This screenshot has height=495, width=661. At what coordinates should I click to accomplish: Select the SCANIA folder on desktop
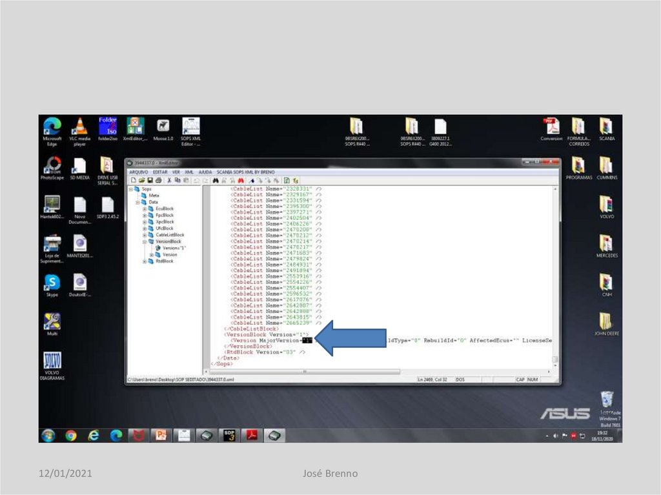pos(607,129)
